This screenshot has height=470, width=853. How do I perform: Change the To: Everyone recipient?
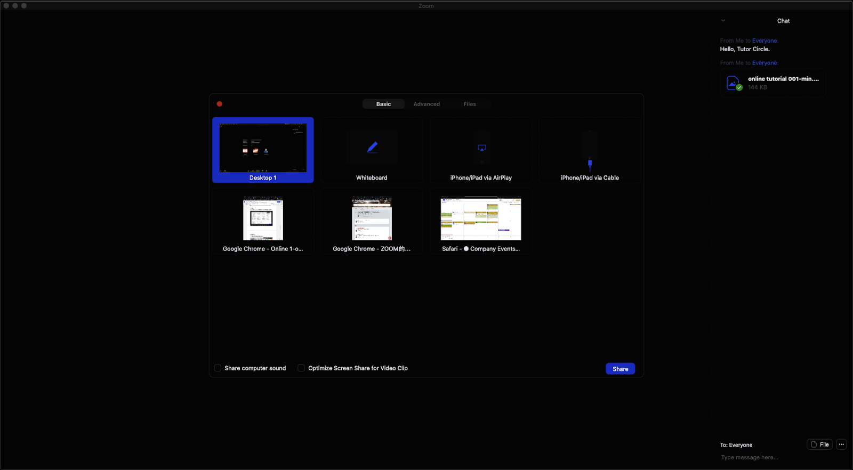(736, 445)
